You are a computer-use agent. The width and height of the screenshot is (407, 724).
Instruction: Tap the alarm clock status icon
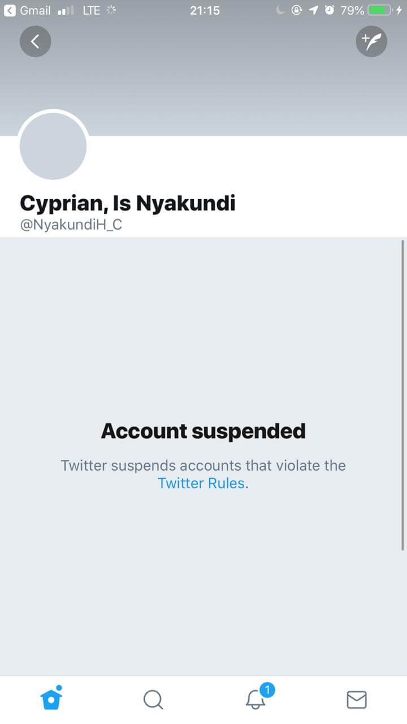point(329,10)
